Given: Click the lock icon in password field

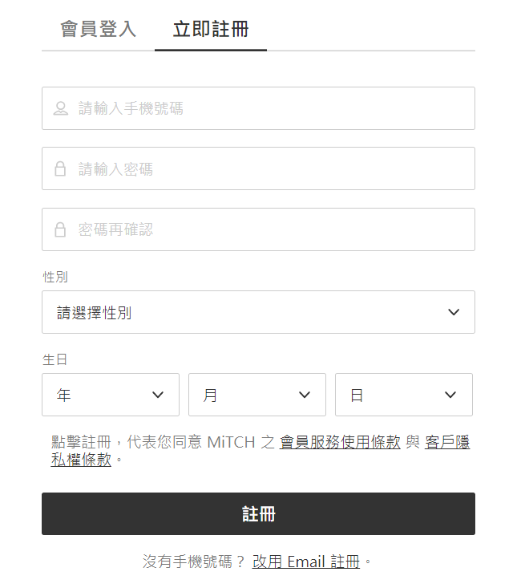Looking at the screenshot, I should tap(60, 169).
